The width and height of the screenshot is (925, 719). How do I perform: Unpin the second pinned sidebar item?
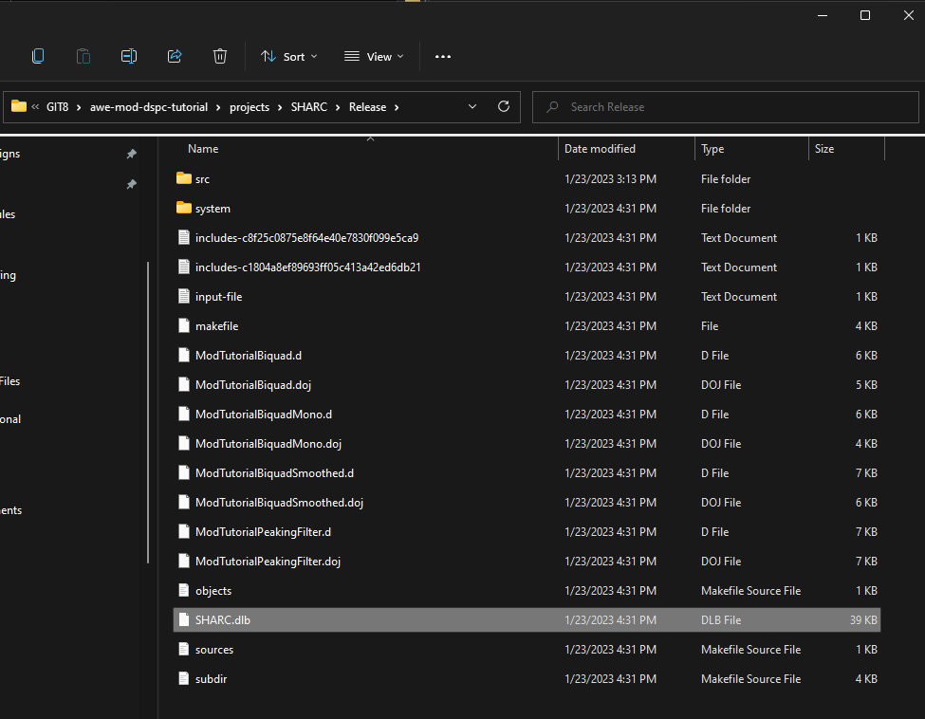tap(132, 184)
